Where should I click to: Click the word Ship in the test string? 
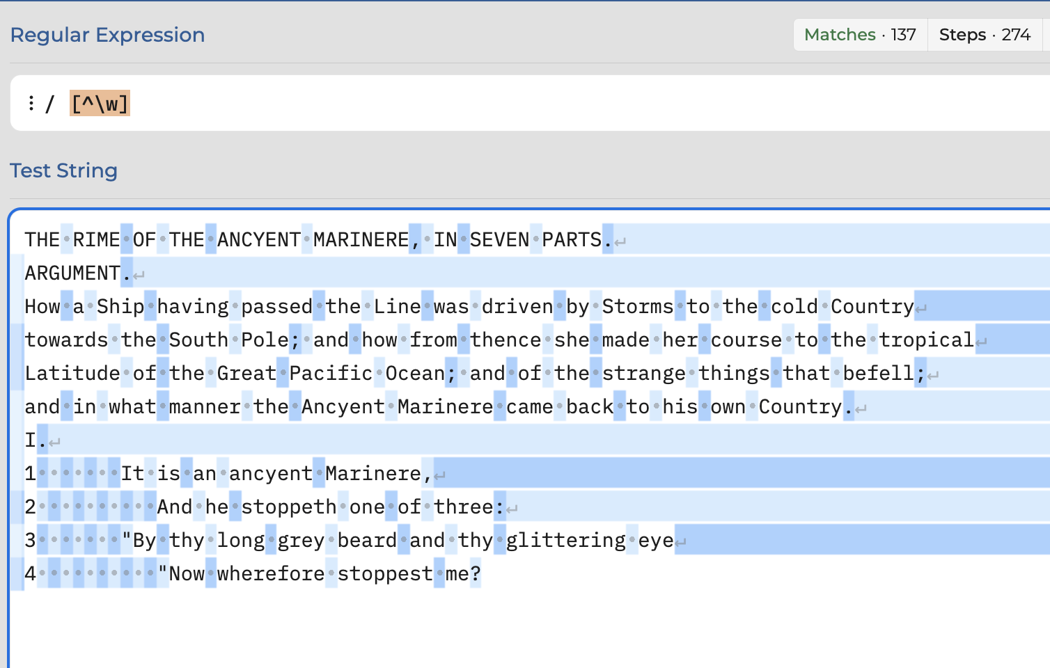[x=120, y=307]
